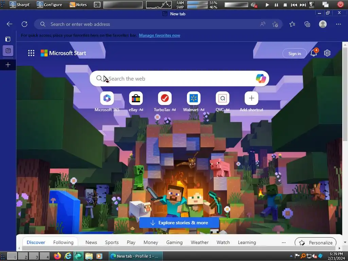Expand more feed categories ellipsis

click(x=284, y=243)
